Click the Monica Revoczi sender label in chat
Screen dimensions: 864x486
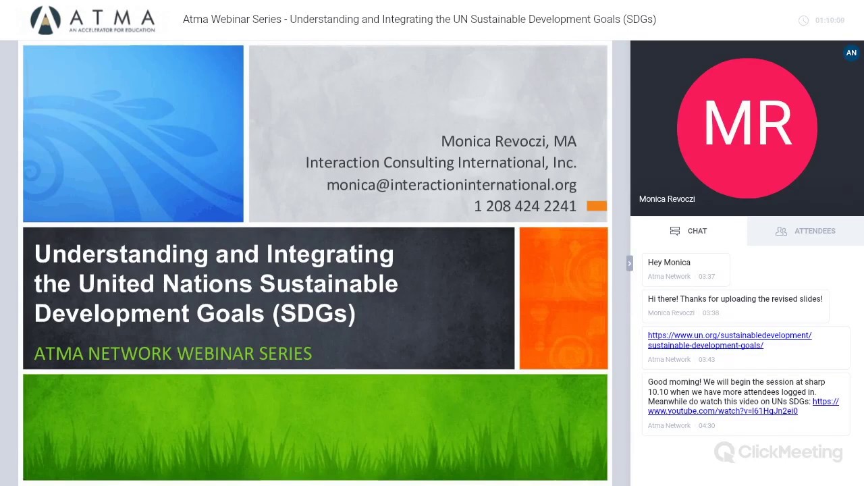pos(671,313)
